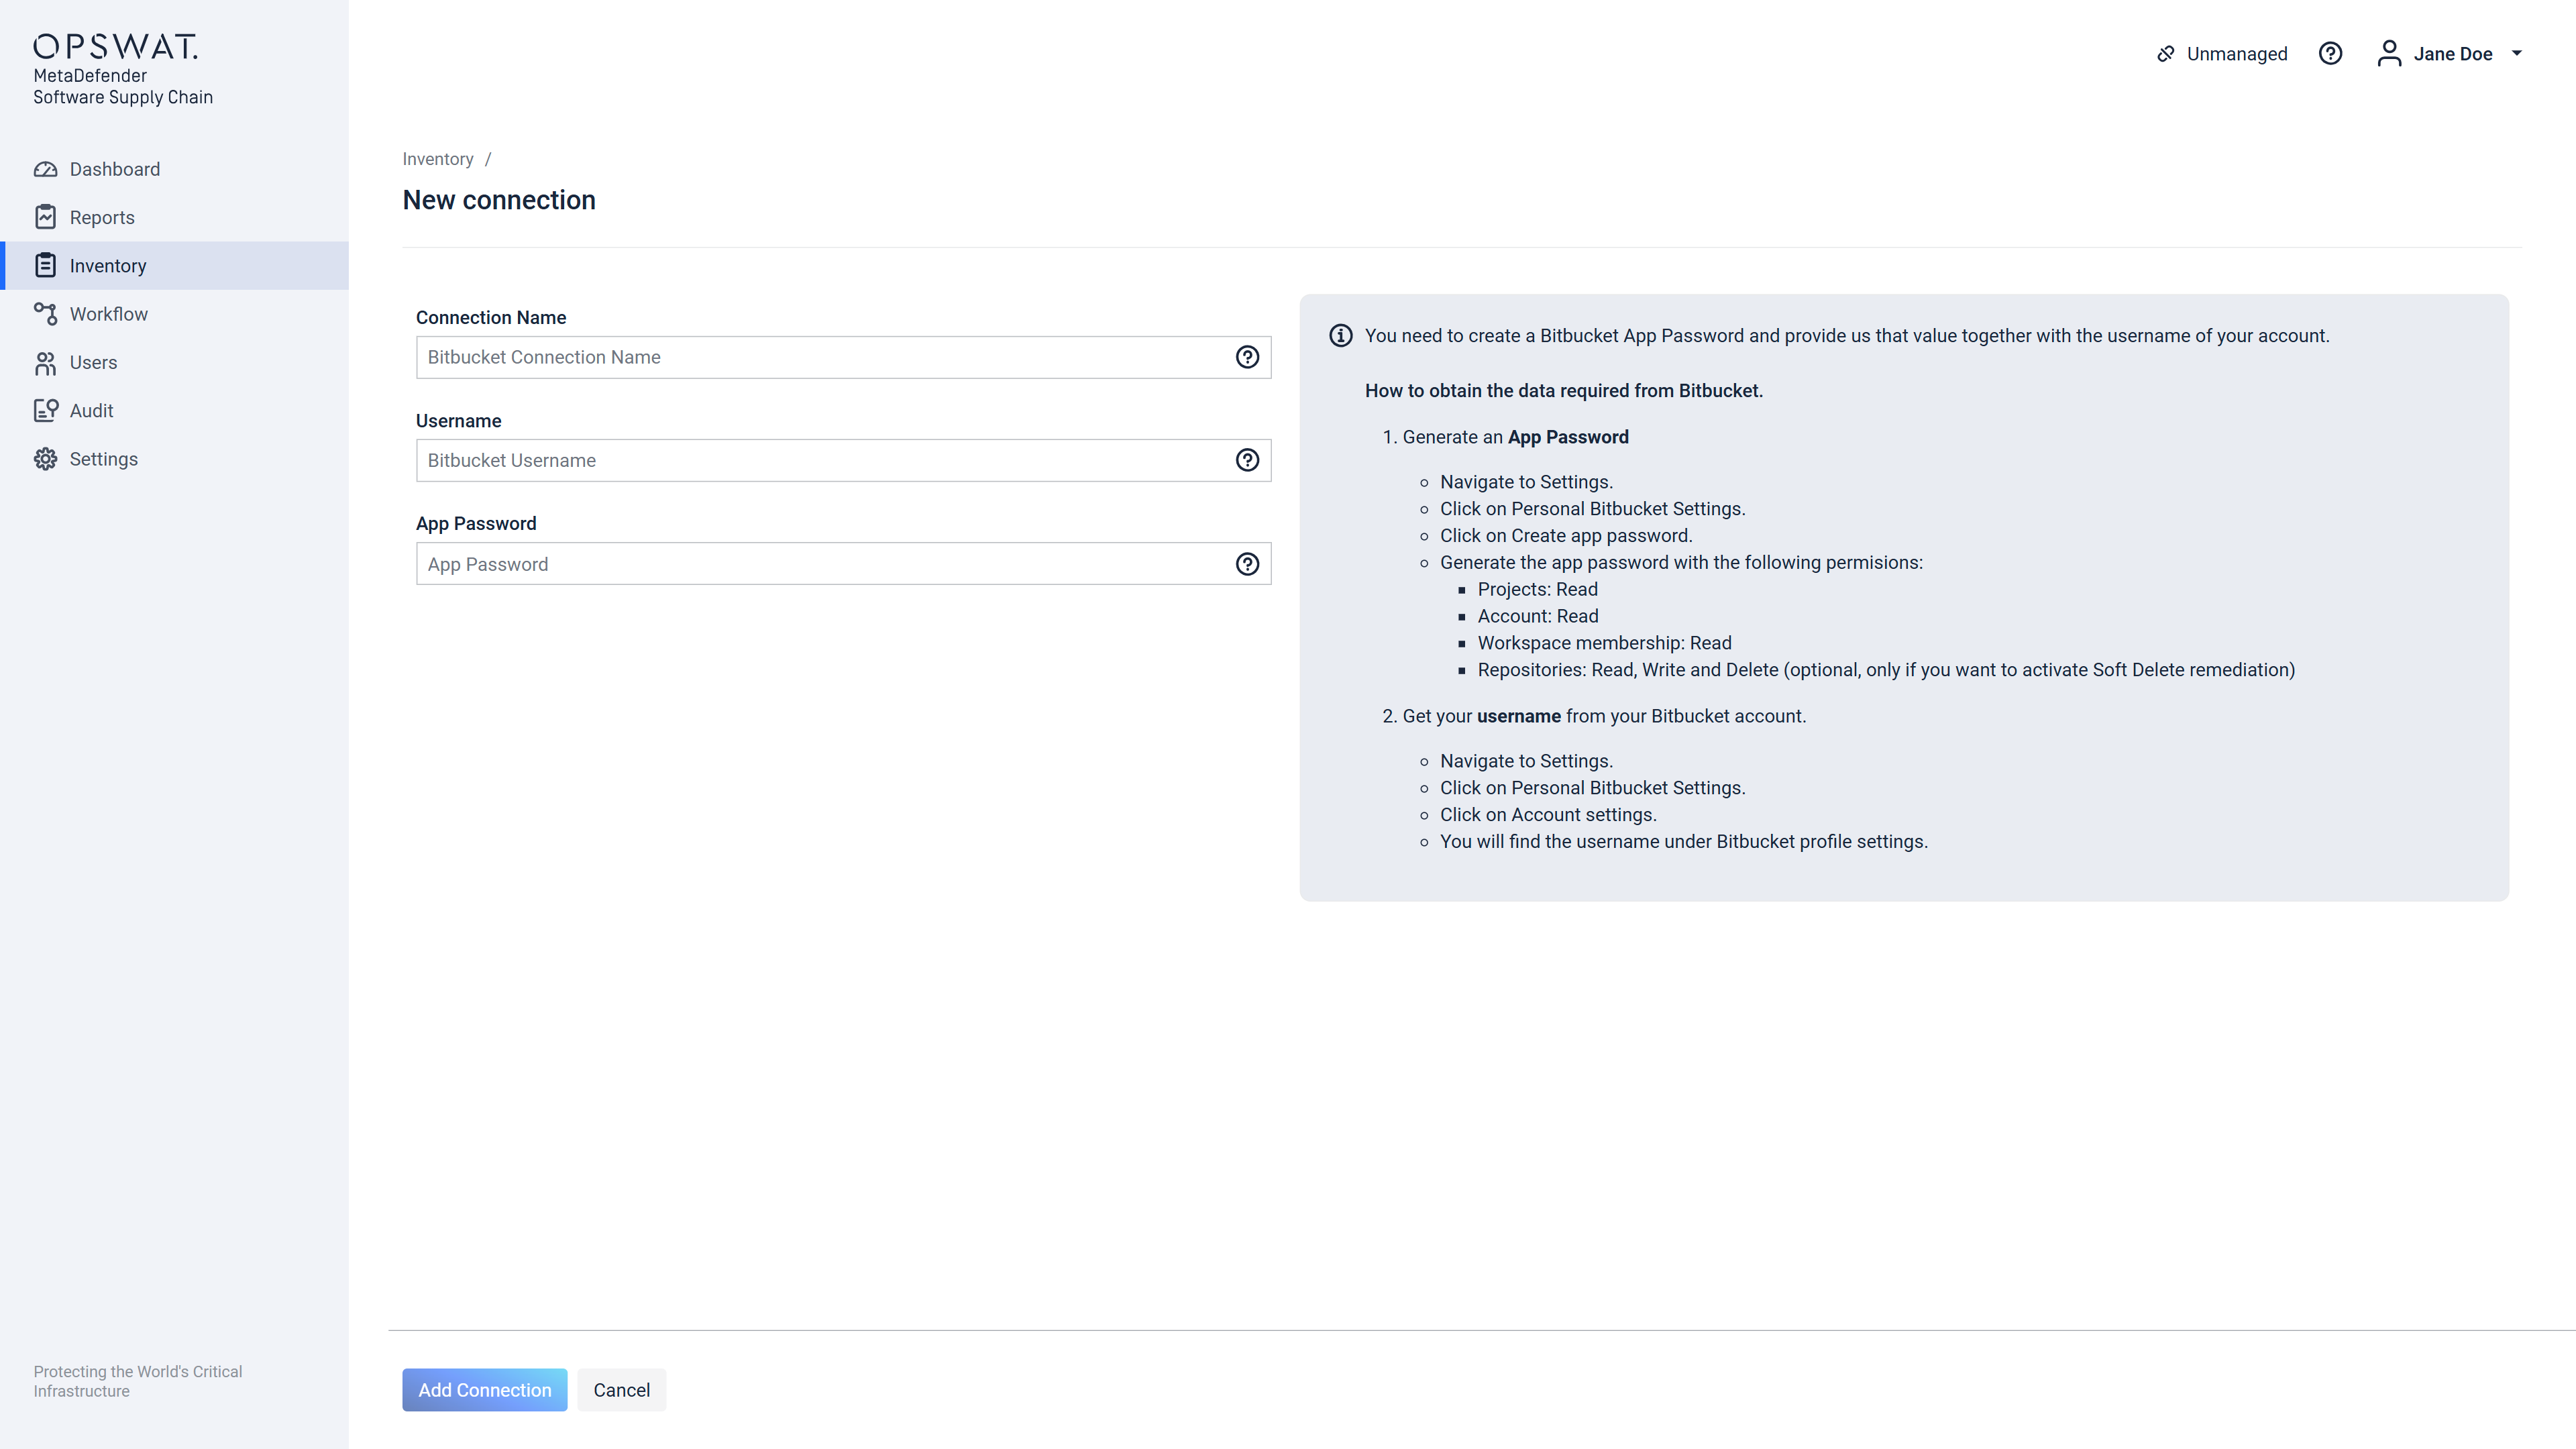Click the Settings gear icon
The image size is (2576, 1449).
tap(45, 459)
